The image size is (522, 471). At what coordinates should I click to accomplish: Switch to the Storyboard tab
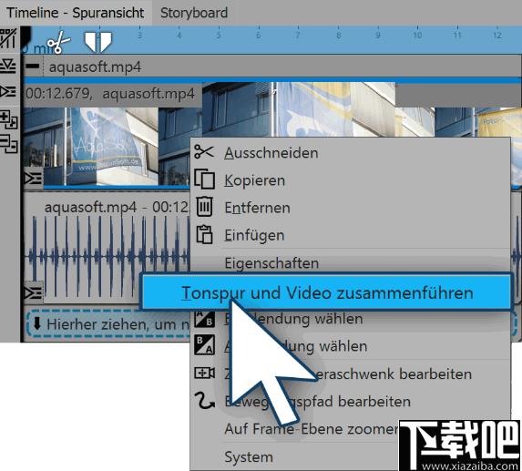pos(194,13)
